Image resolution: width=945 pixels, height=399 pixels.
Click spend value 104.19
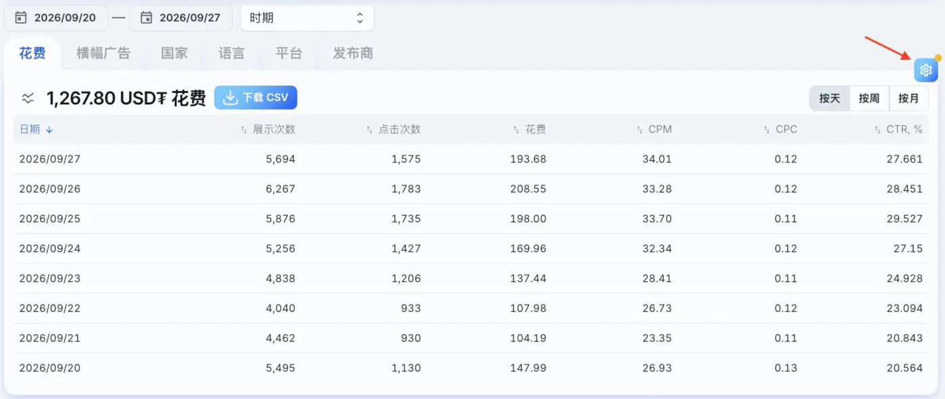529,338
